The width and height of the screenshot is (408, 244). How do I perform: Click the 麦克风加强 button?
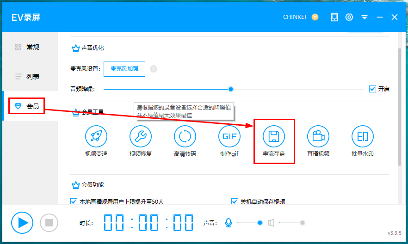124,69
